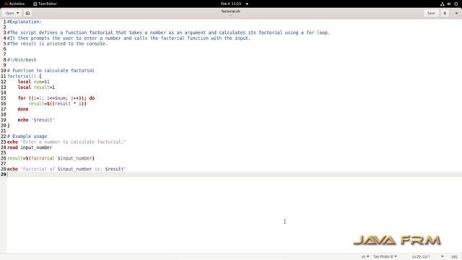Click the 'done' keyword on line 17
Screen dimensions: 462x260
(23, 109)
